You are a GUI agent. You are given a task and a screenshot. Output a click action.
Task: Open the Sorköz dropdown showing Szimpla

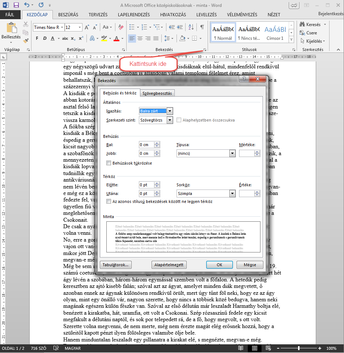point(232,193)
